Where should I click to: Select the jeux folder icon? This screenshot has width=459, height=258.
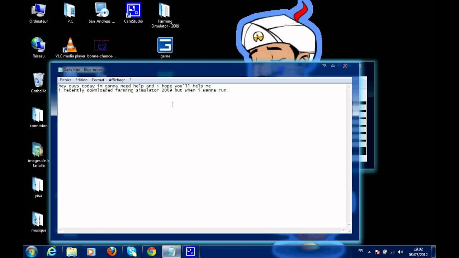tap(38, 187)
